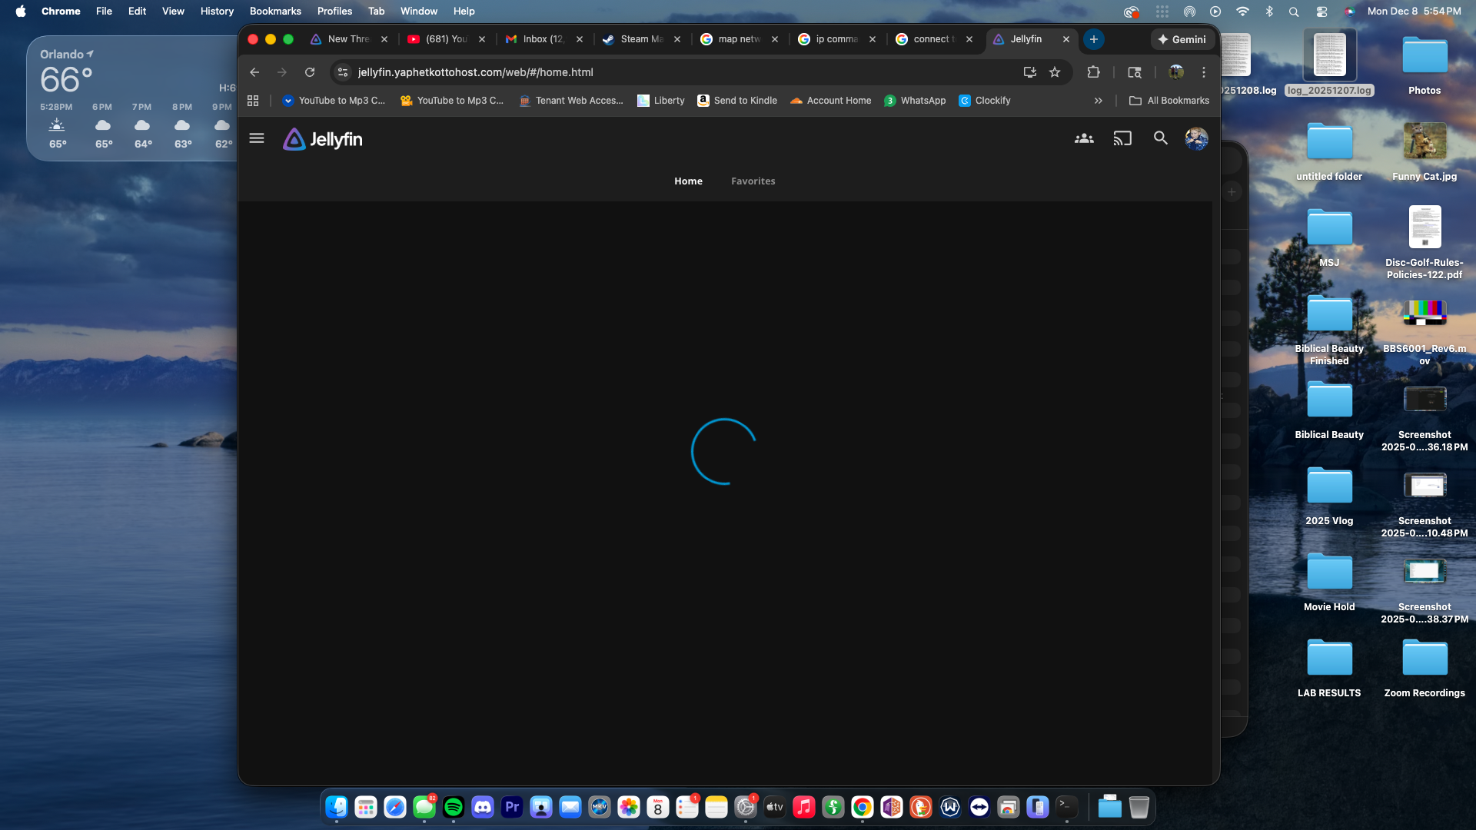This screenshot has width=1476, height=830.
Task: Switch to the Steam browser tab
Action: 638,39
